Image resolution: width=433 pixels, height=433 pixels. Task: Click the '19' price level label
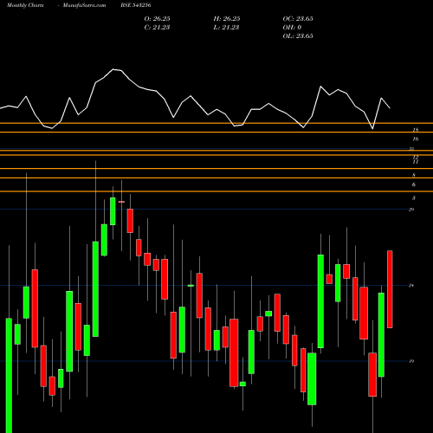click(411, 361)
